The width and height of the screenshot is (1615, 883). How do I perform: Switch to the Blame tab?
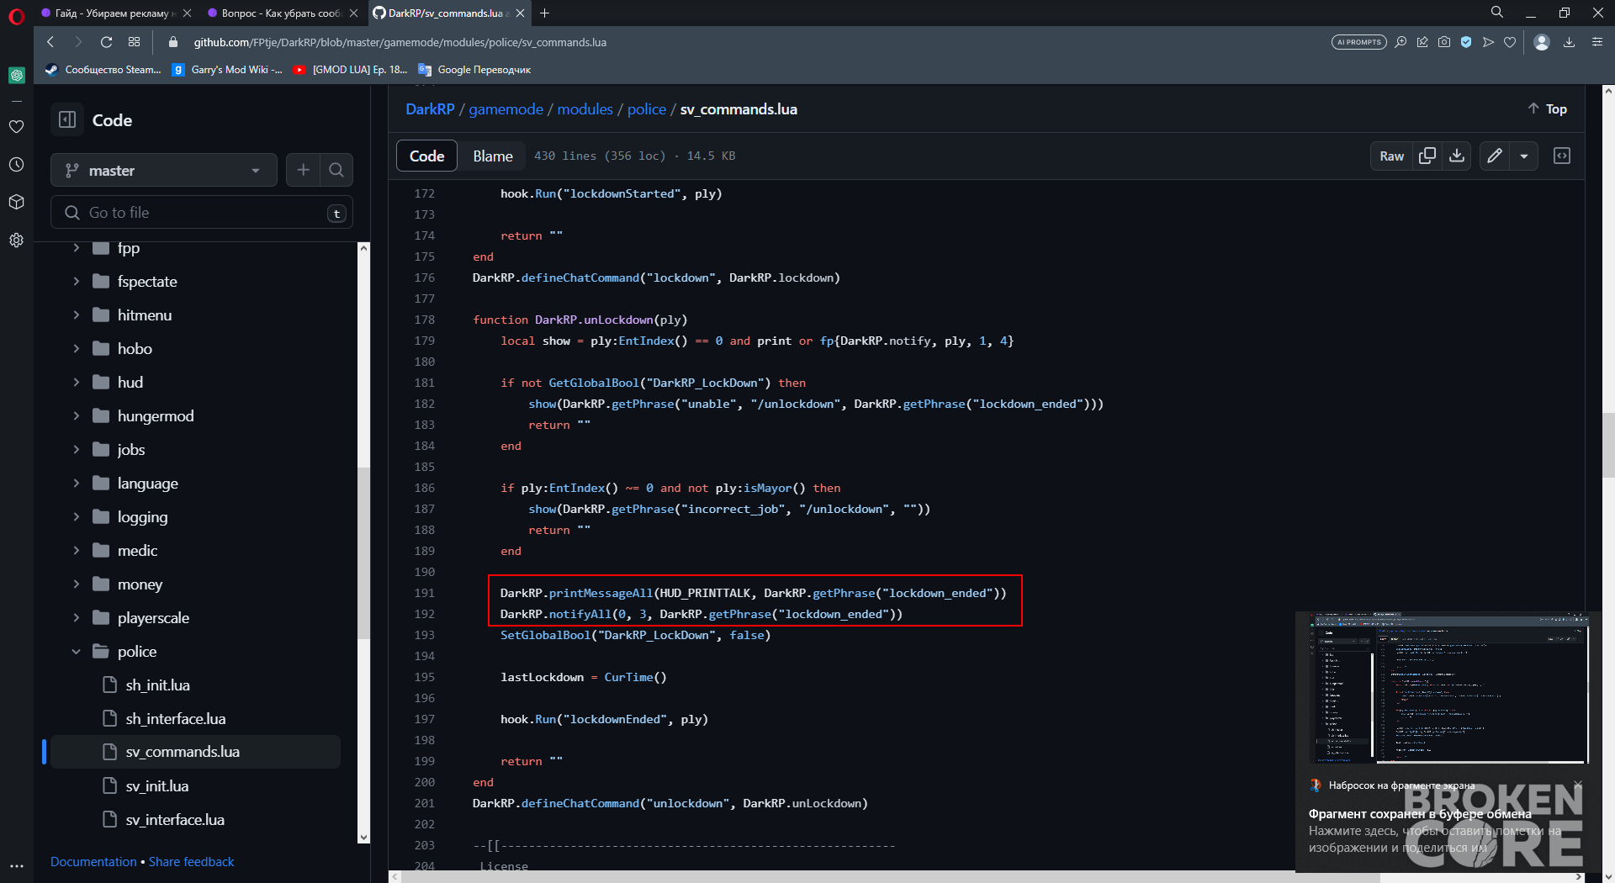[493, 156]
